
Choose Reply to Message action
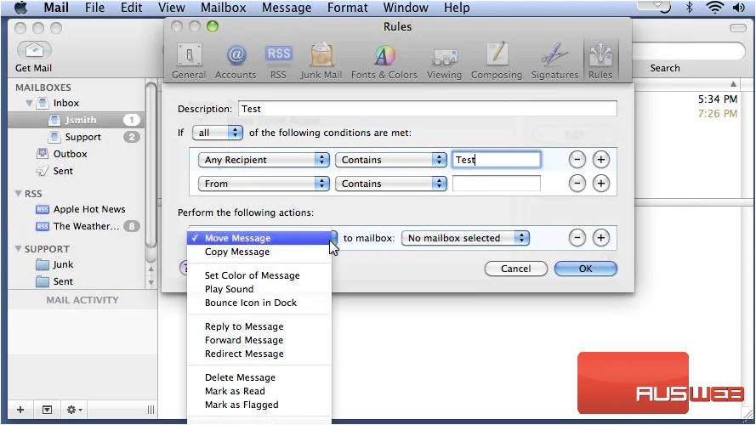(259, 326)
